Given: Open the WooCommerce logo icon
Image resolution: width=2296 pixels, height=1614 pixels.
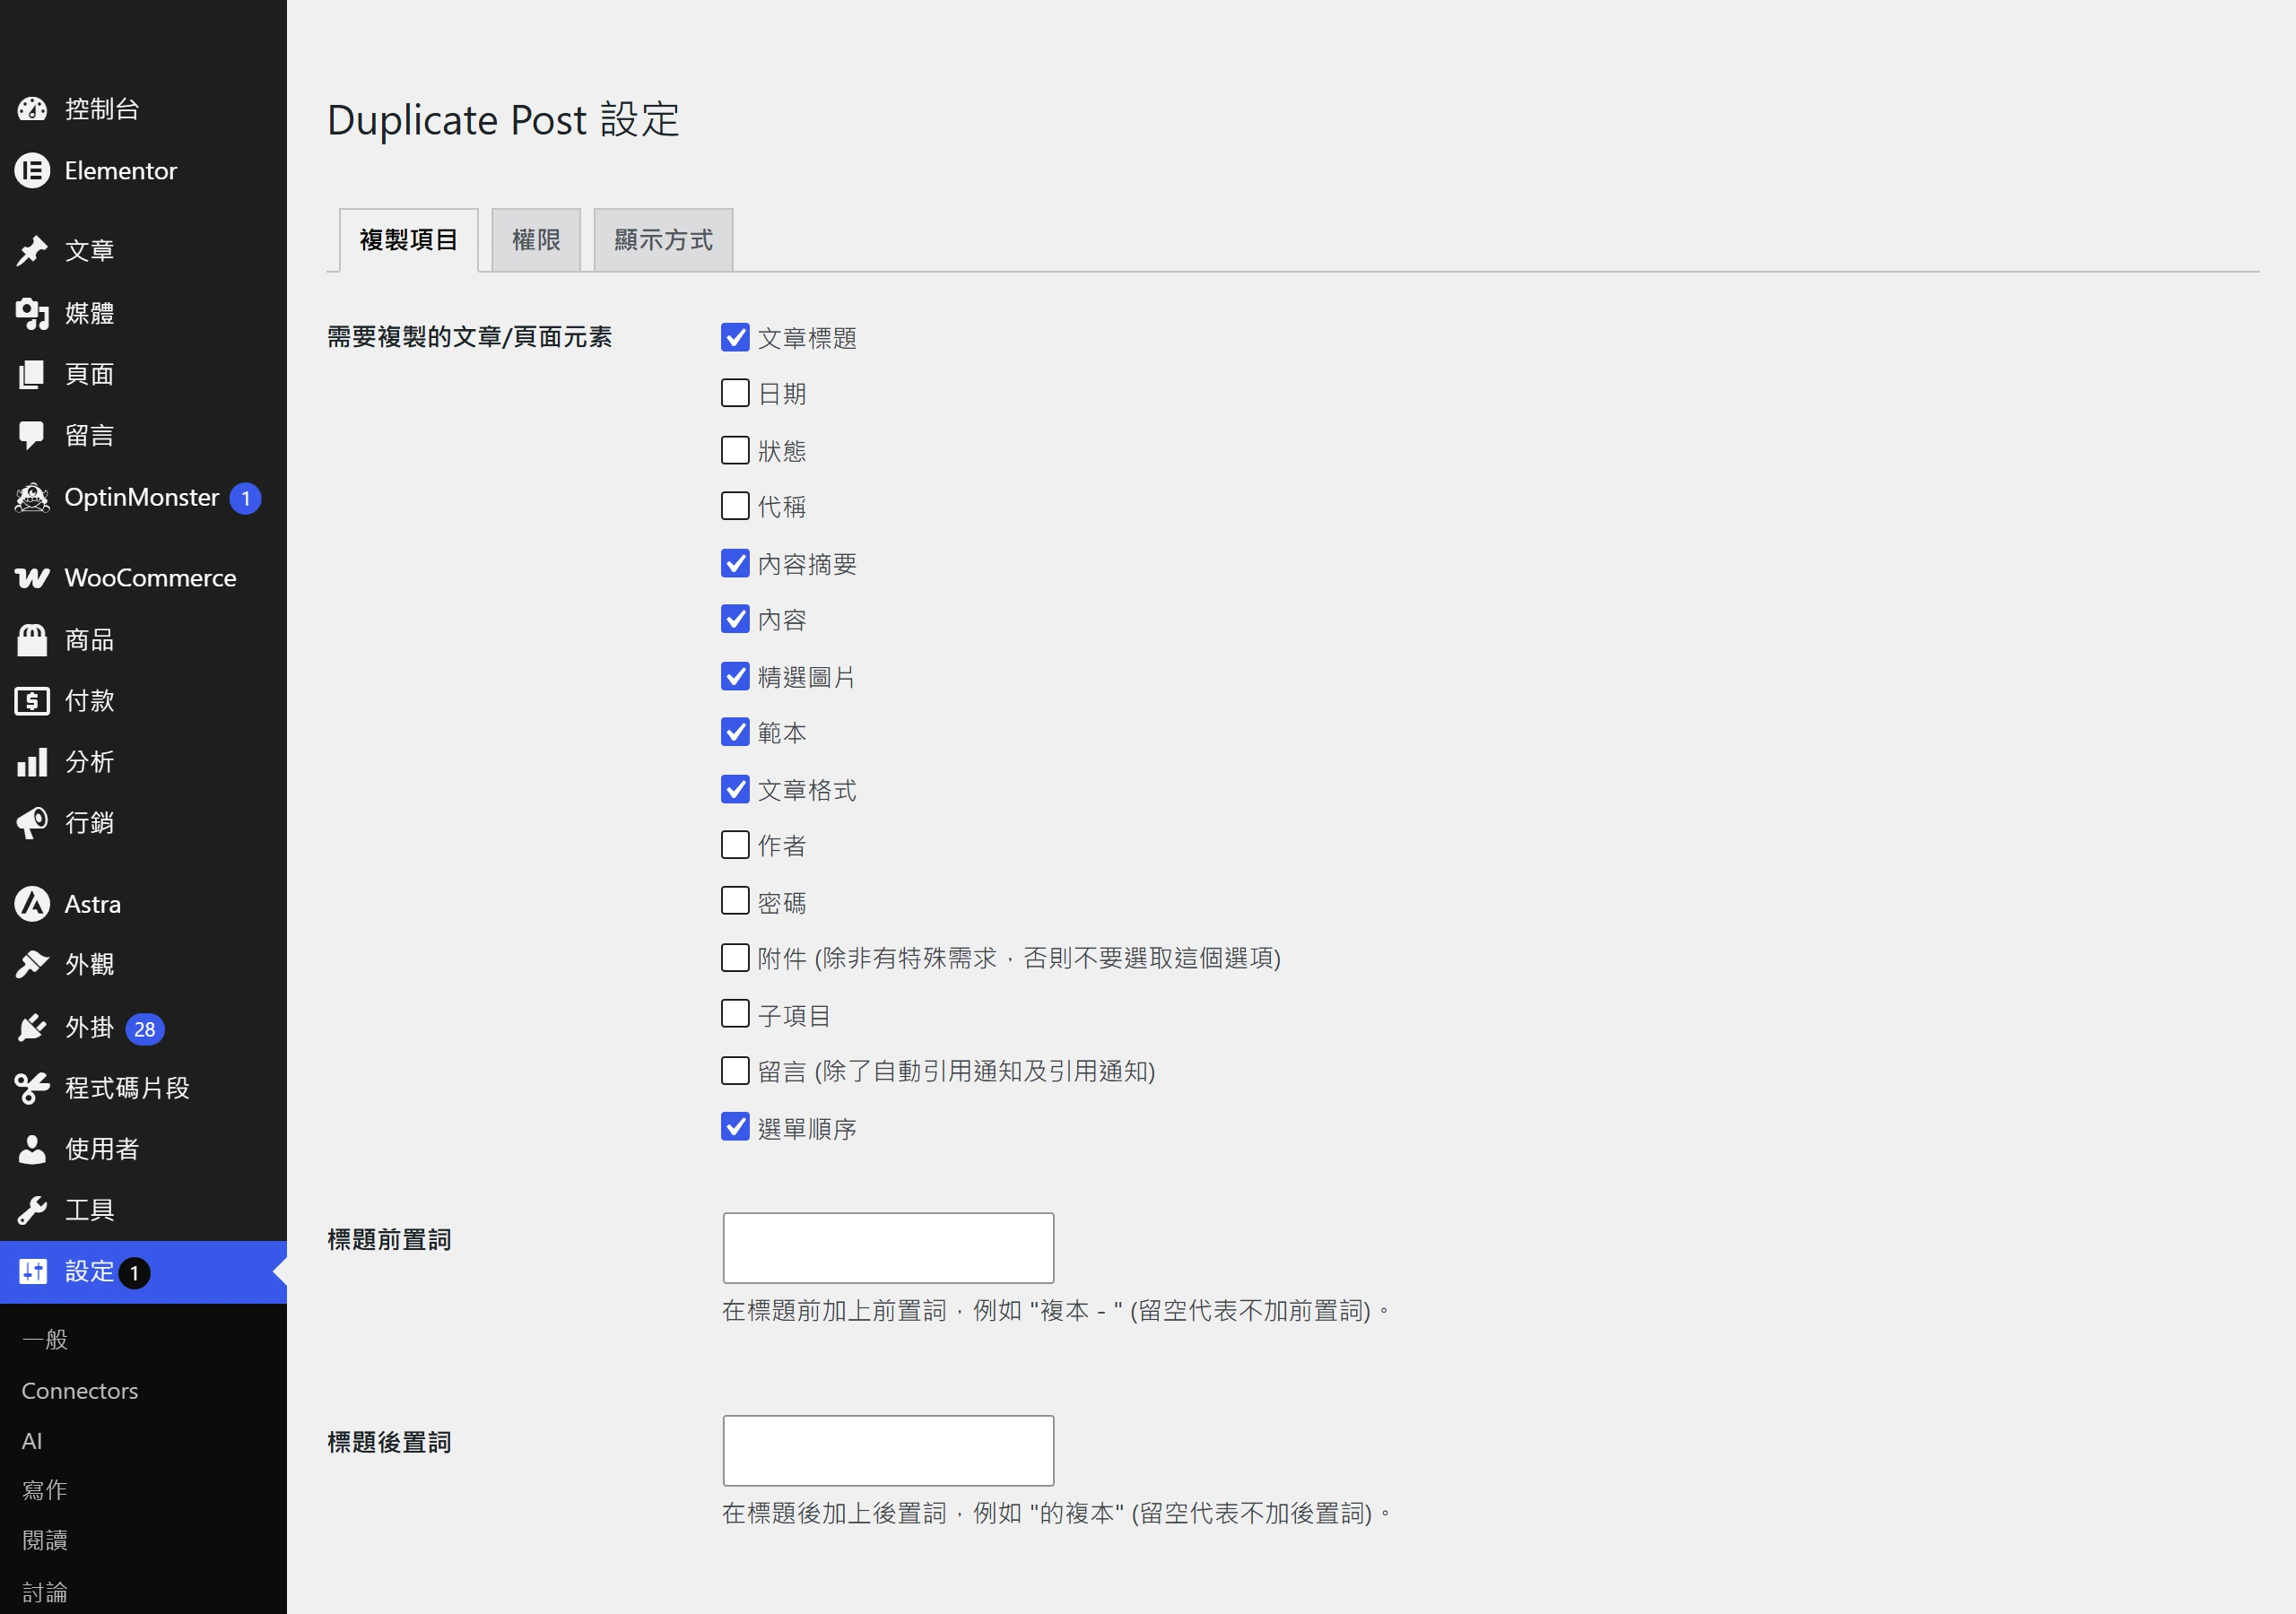Looking at the screenshot, I should (32, 578).
